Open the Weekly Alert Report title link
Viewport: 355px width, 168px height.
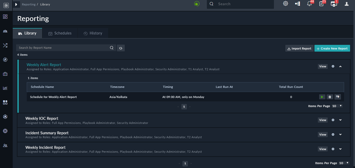pyautogui.click(x=44, y=65)
